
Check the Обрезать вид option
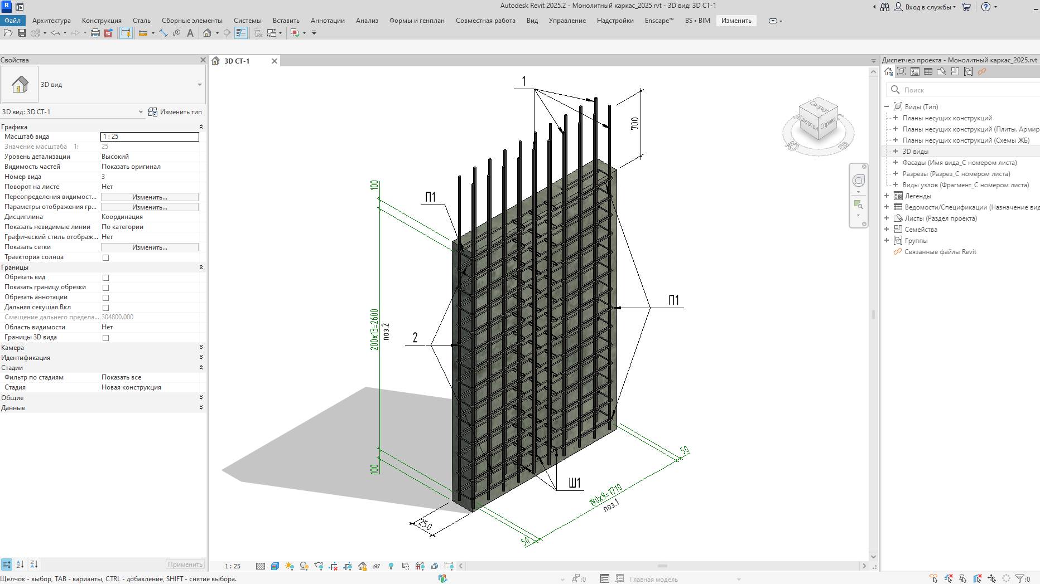105,277
